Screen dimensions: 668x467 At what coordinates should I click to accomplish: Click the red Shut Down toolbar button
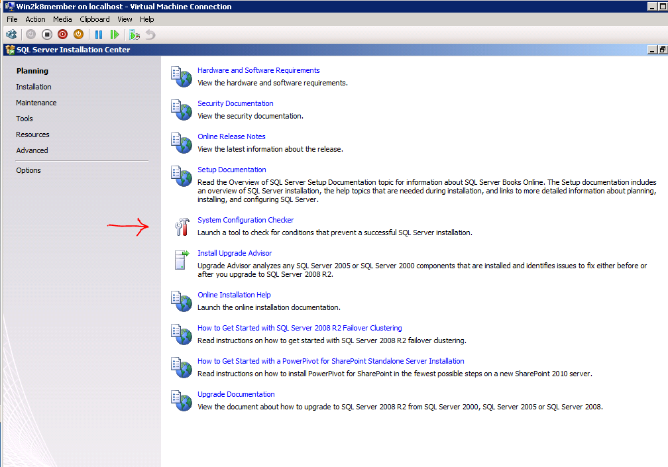pyautogui.click(x=62, y=34)
